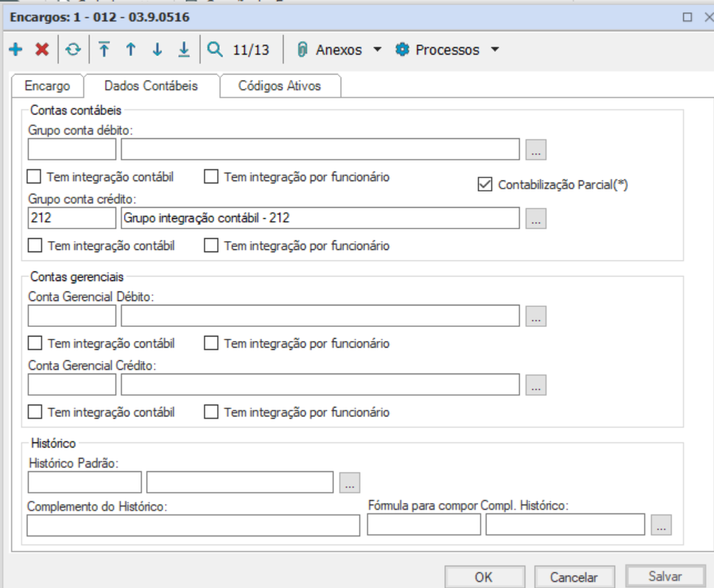Tick Tem integração contábil under Conta Gerencial Débito
The image size is (714, 588).
pos(35,342)
